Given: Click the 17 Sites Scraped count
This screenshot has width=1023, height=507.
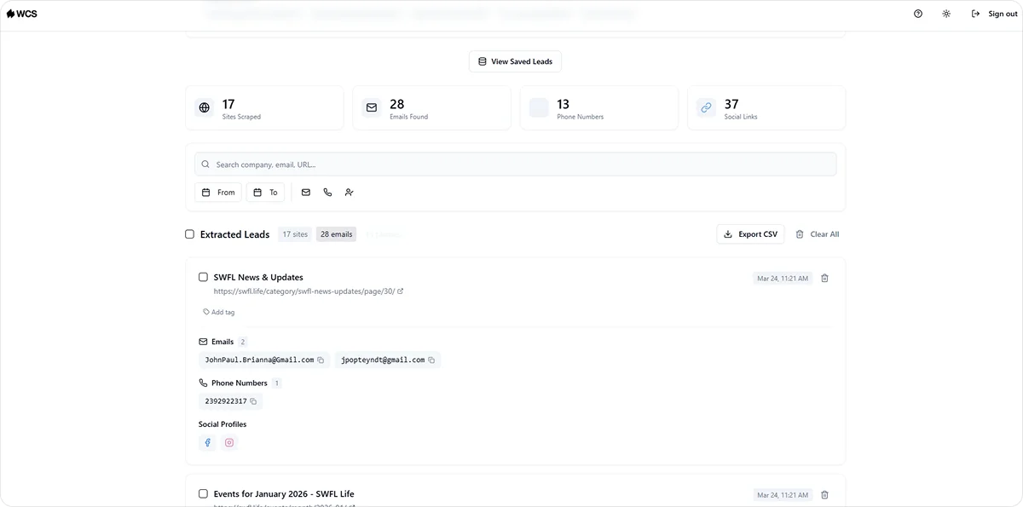Looking at the screenshot, I should point(228,104).
